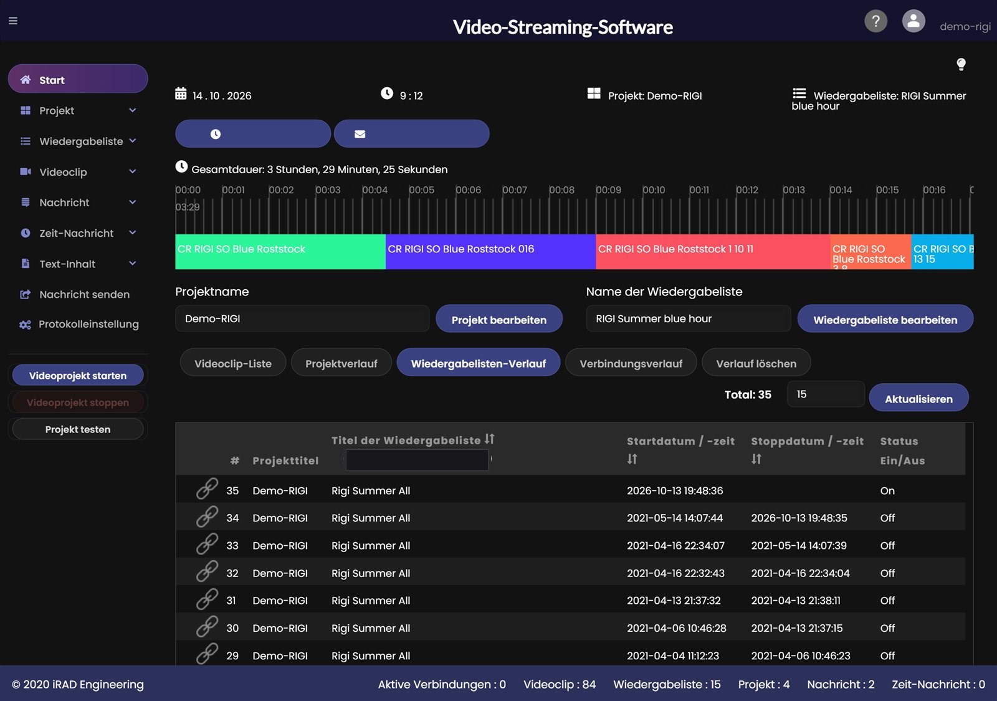Click Videoprojekt starten button

point(78,376)
